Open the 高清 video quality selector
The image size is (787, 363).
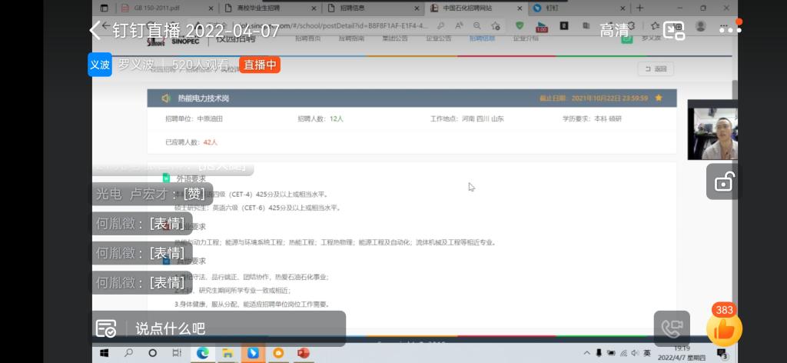[614, 31]
